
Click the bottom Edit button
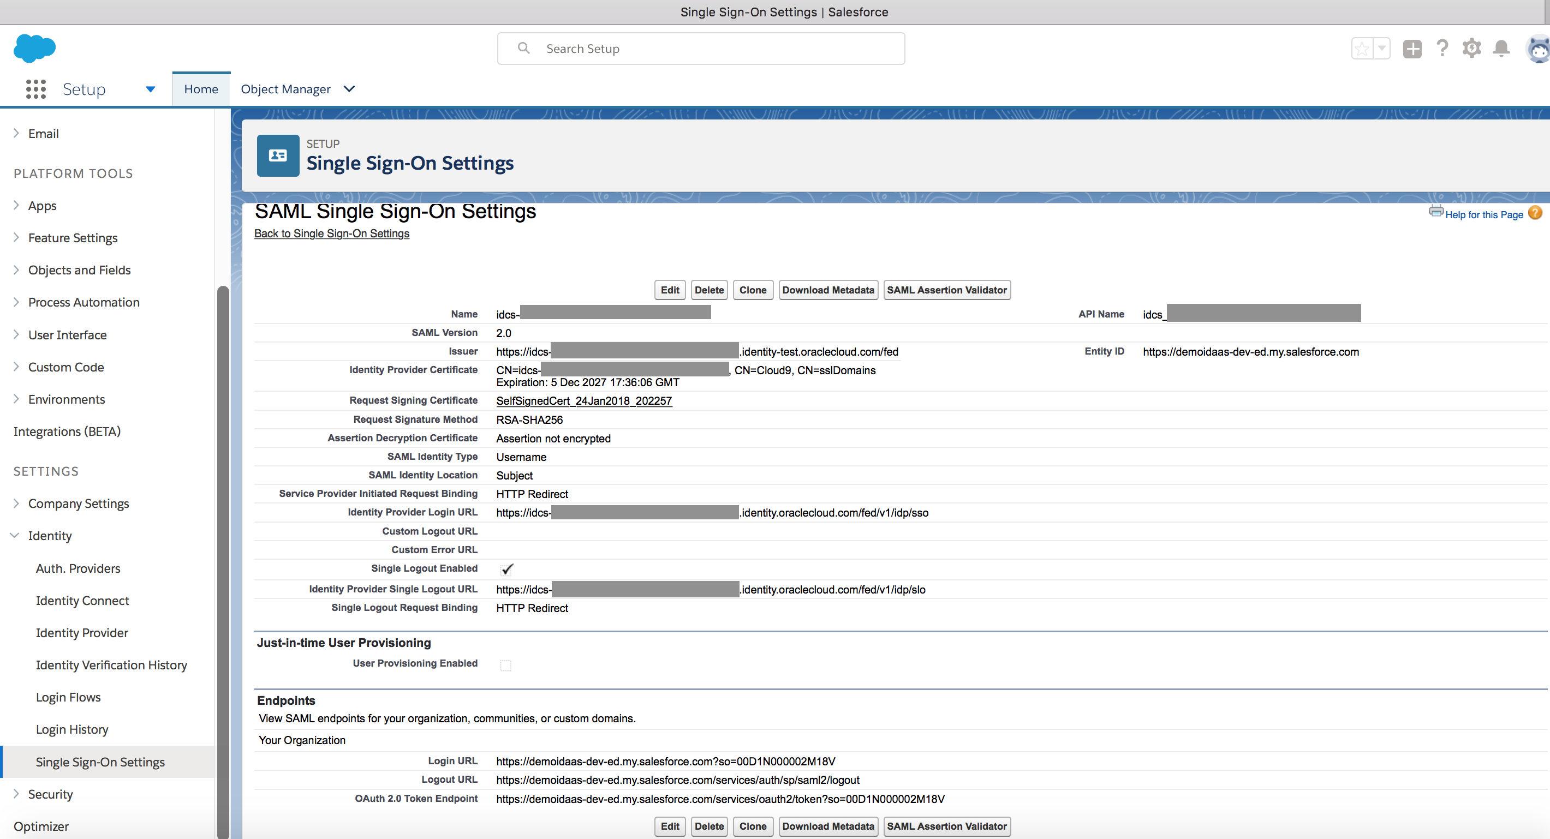point(670,826)
